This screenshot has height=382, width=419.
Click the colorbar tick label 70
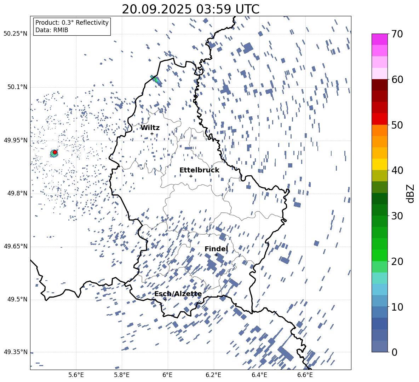397,34
